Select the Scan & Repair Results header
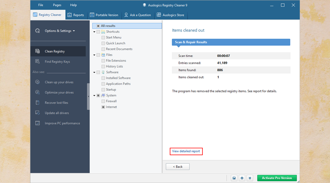This screenshot has height=183, width=330. point(231,42)
